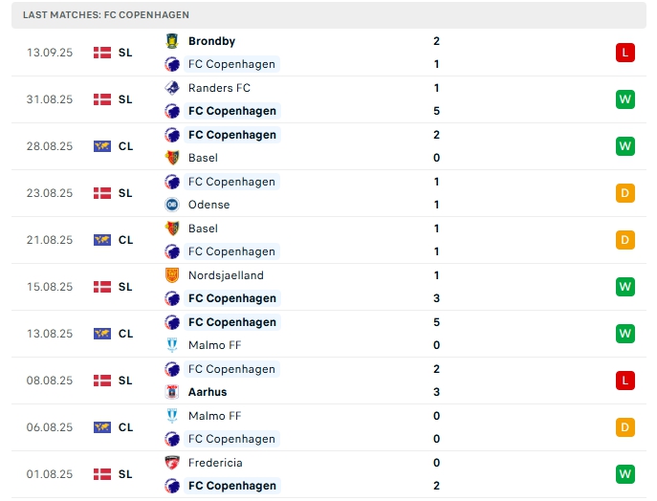
Task: Click the CL flag icon for 21.08.25
Action: (x=102, y=240)
